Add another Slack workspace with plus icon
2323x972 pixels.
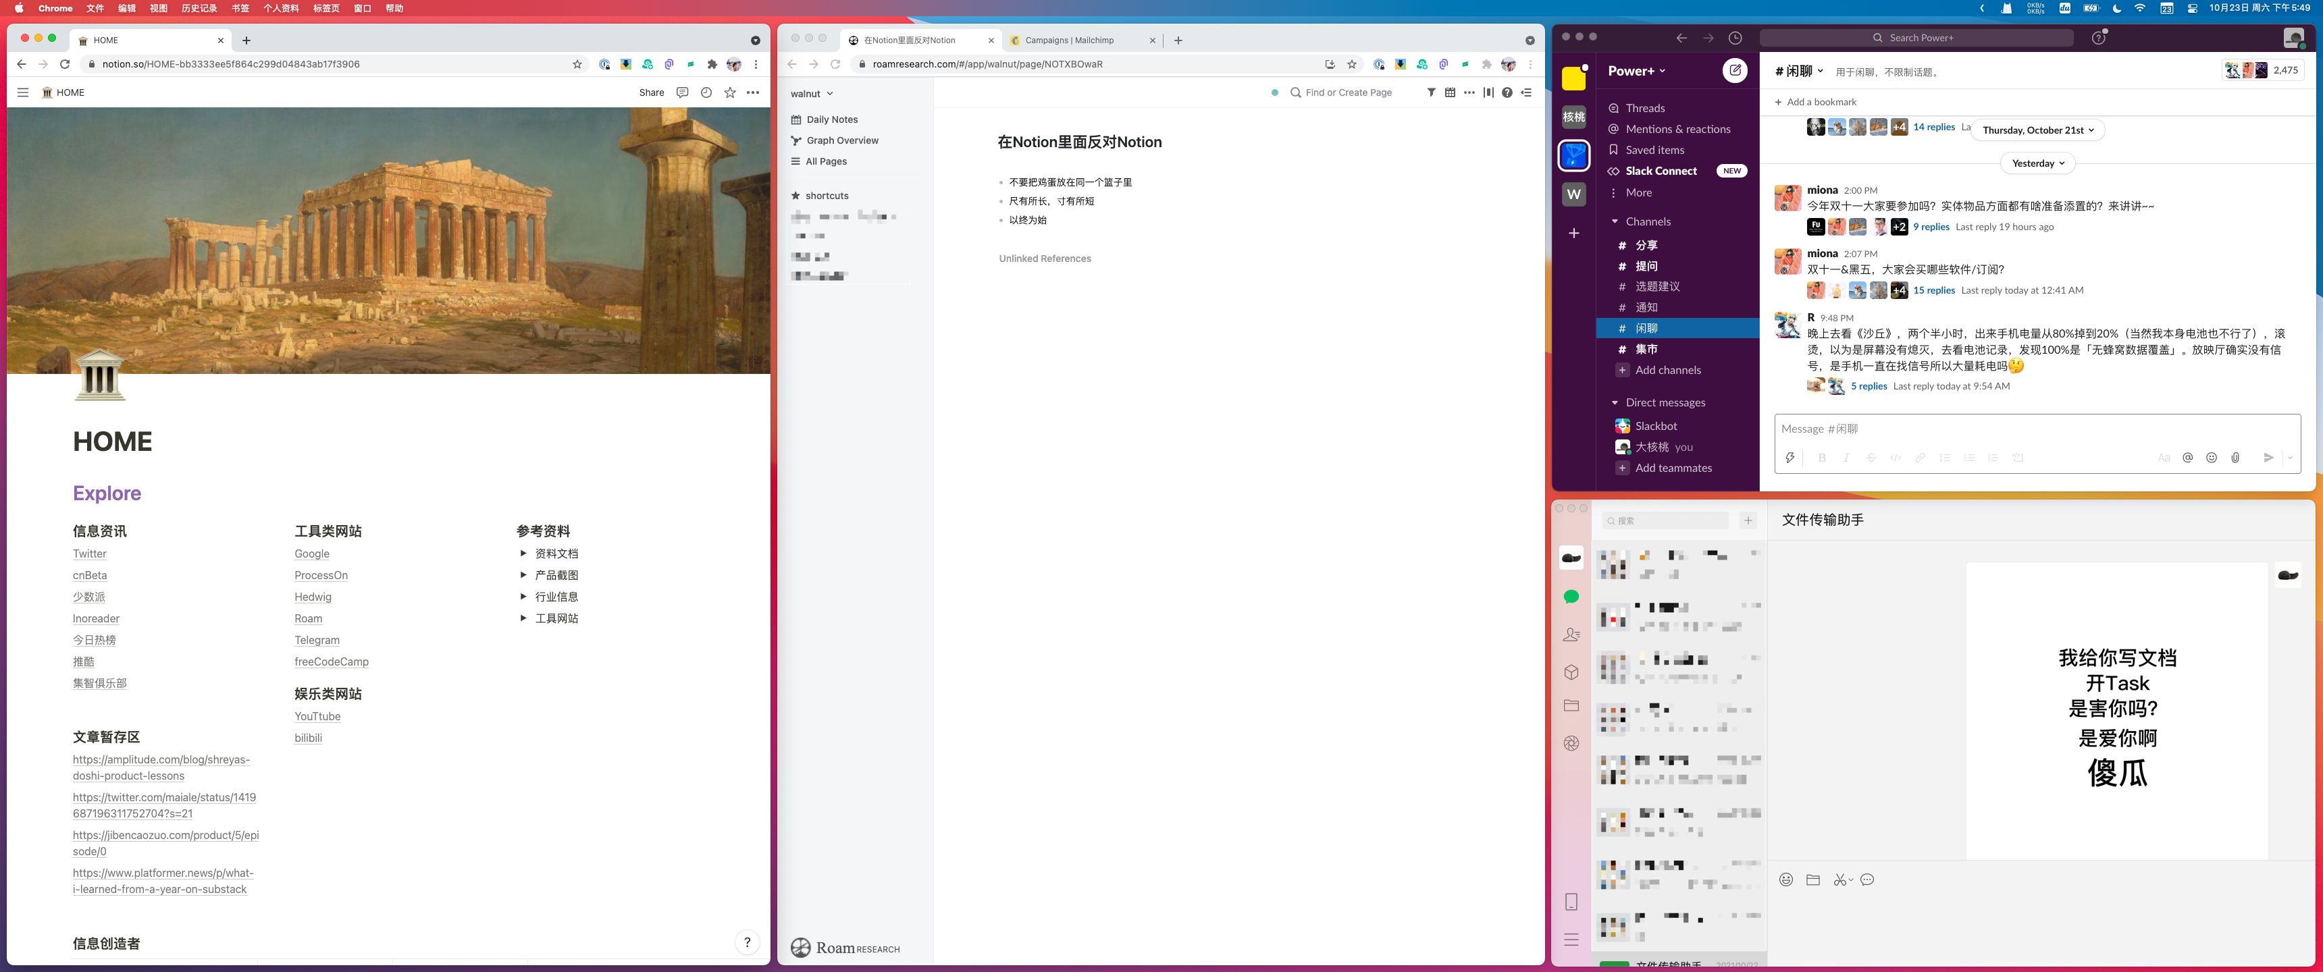[x=1573, y=233]
